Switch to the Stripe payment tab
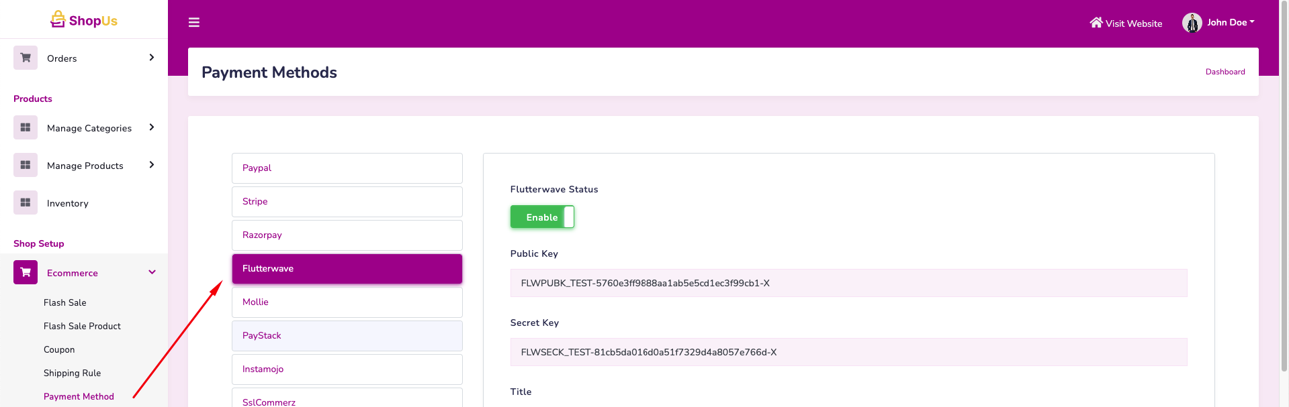 point(347,202)
